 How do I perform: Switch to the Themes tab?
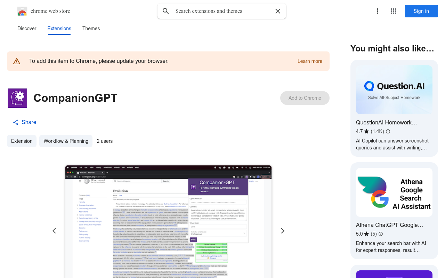coord(91,28)
